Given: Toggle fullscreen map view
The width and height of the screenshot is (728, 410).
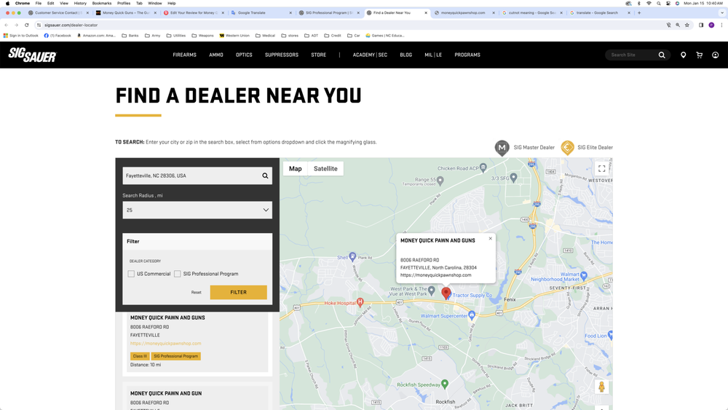Looking at the screenshot, I should 601,169.
